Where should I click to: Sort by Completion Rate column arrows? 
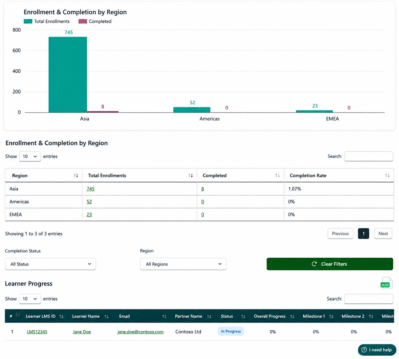387,176
